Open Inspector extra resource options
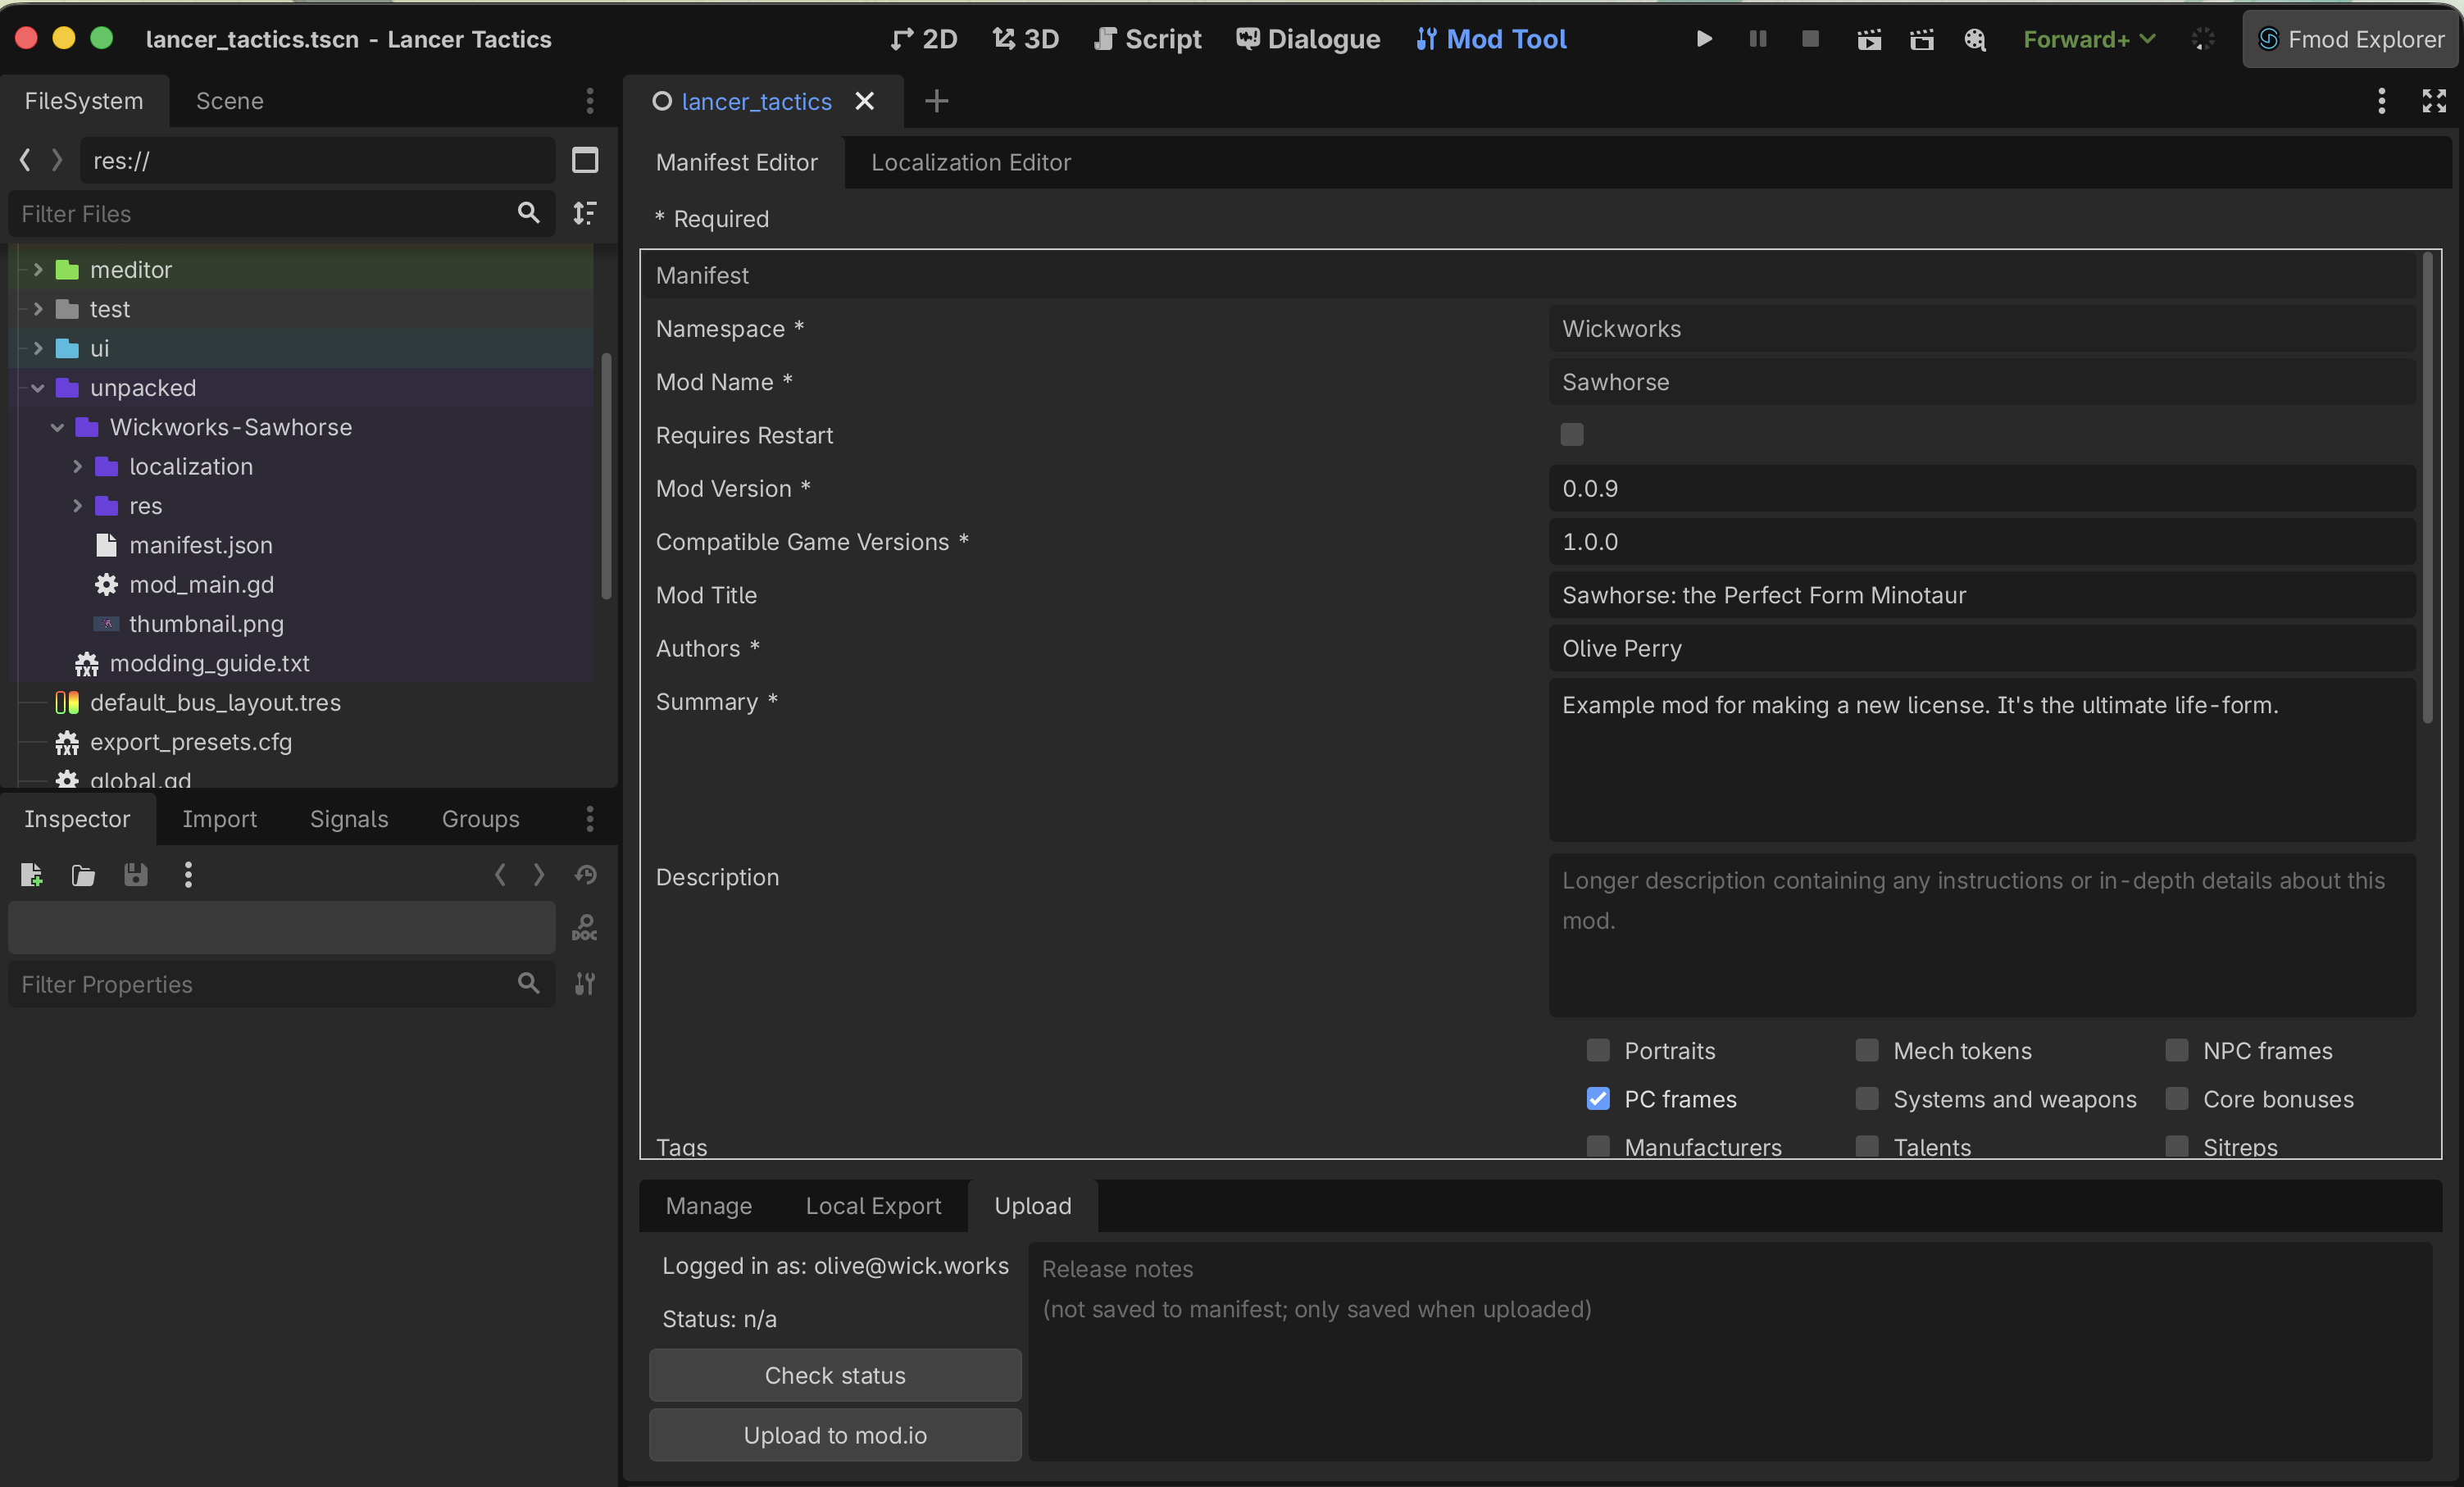Screen dimensions: 2464x1487 tap(188, 875)
